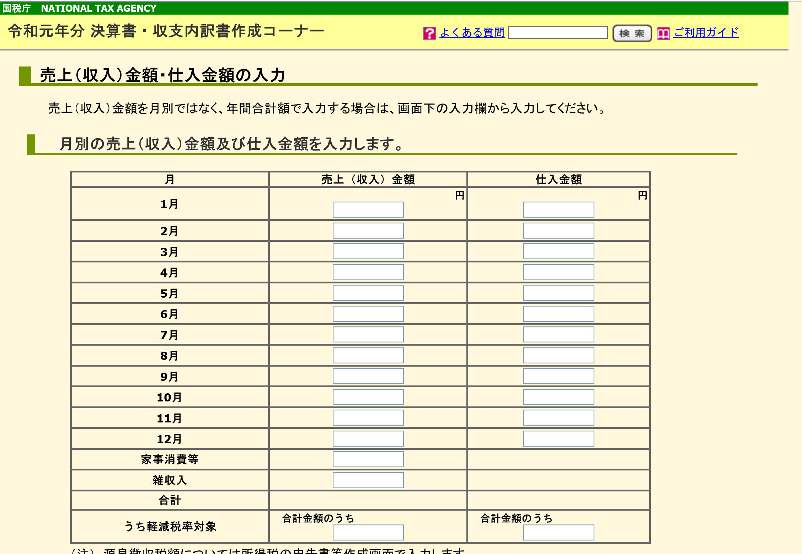The width and height of the screenshot is (802, 554).
Task: Click the 雑収入 row label
Action: coord(170,480)
